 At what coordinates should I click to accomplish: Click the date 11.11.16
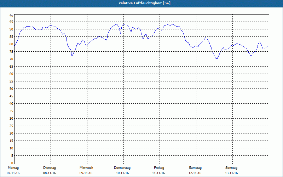(x=158, y=173)
